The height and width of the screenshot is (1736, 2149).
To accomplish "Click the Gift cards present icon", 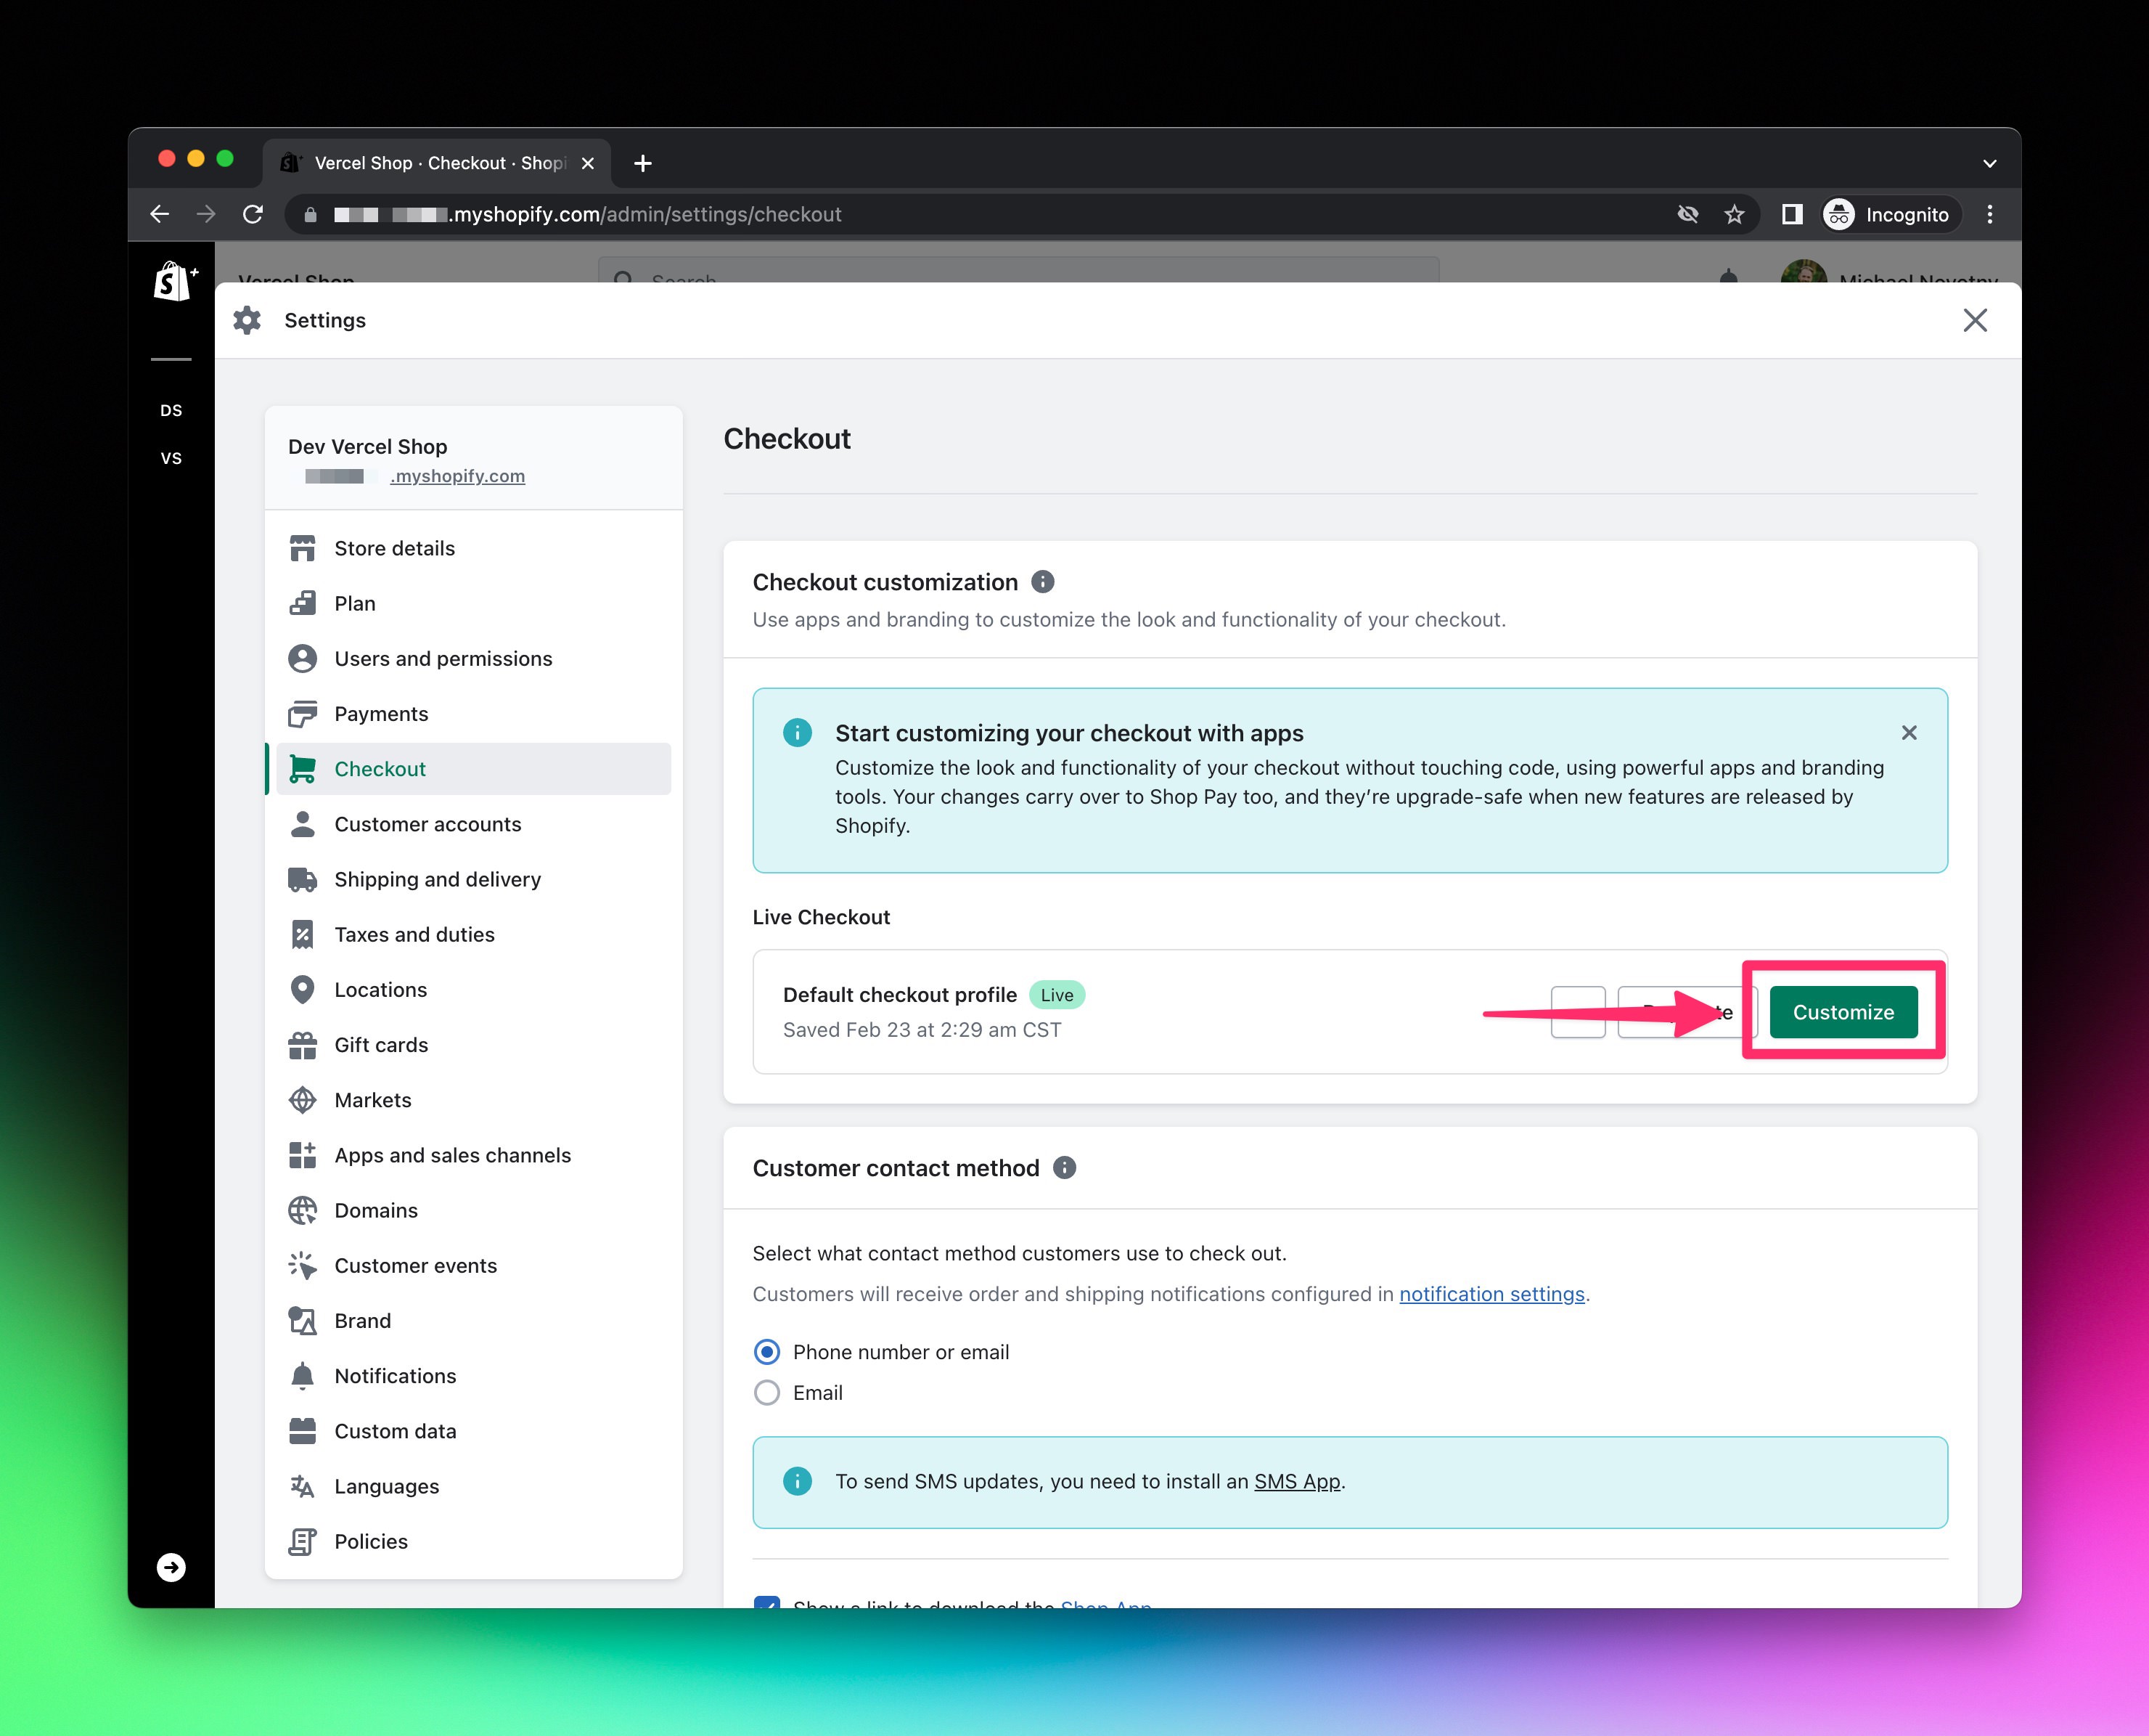I will [x=302, y=1045].
